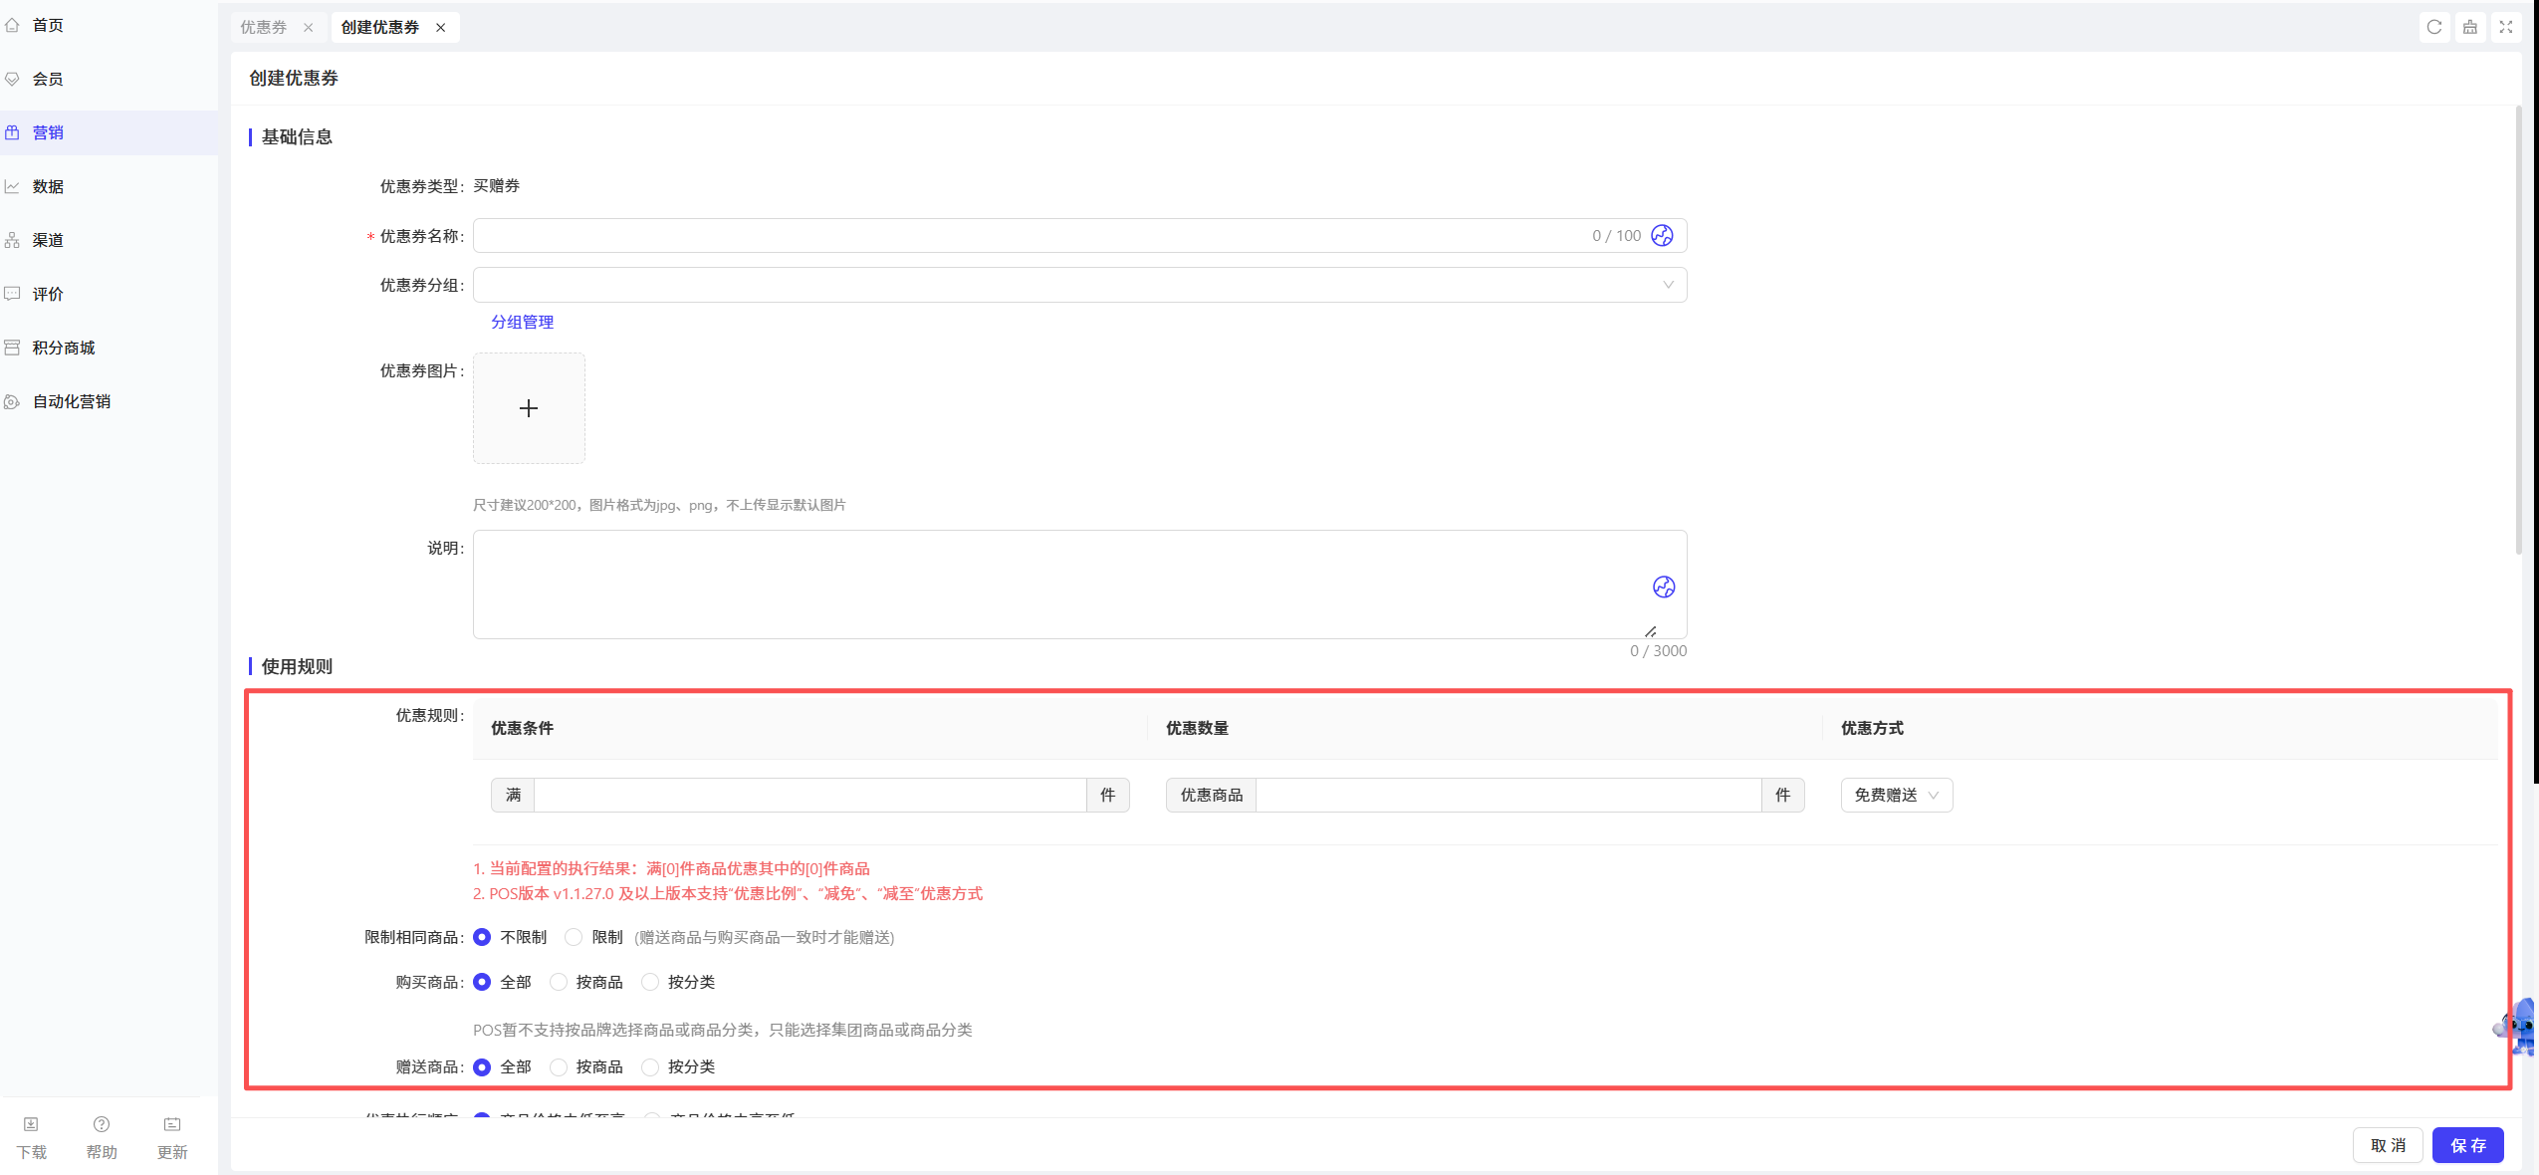Select 按分类 for 赠送商品

[650, 1066]
